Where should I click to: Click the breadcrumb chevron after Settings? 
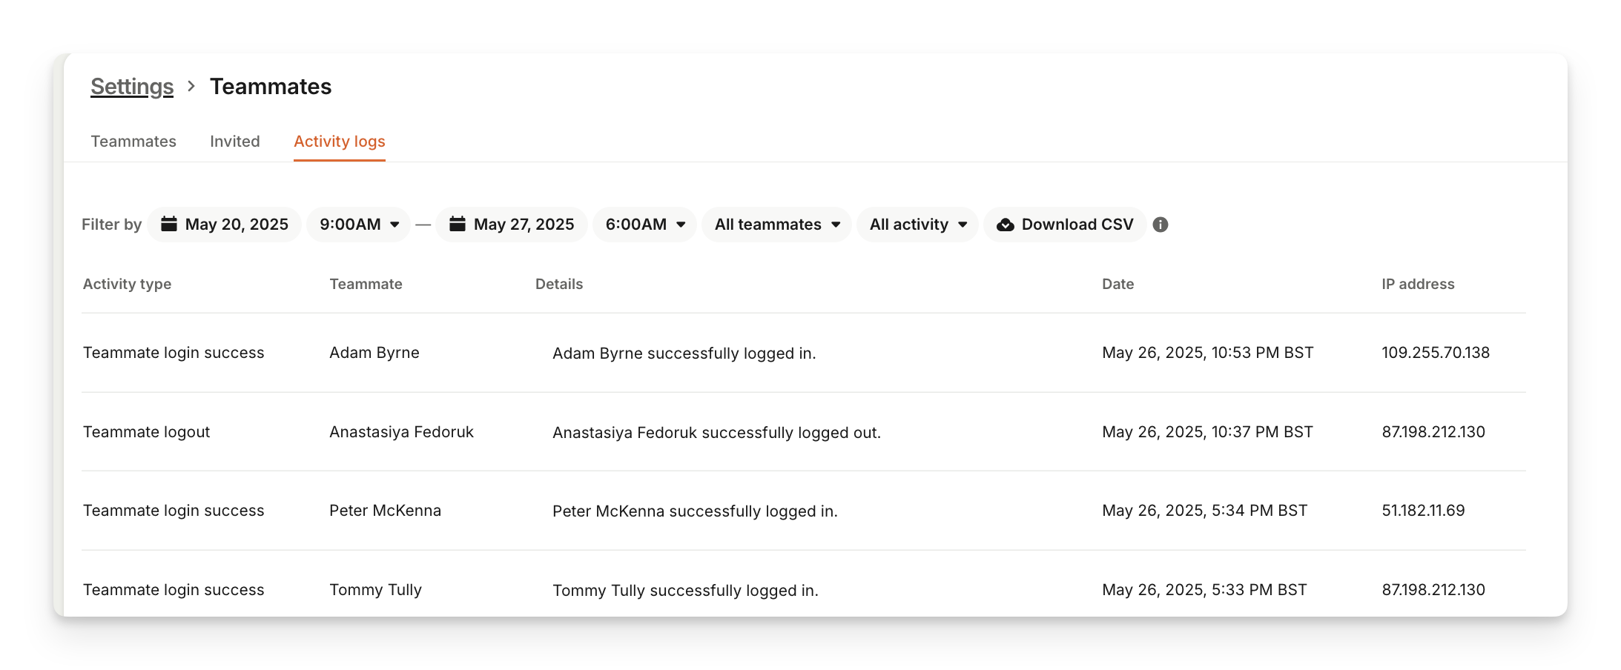(191, 86)
